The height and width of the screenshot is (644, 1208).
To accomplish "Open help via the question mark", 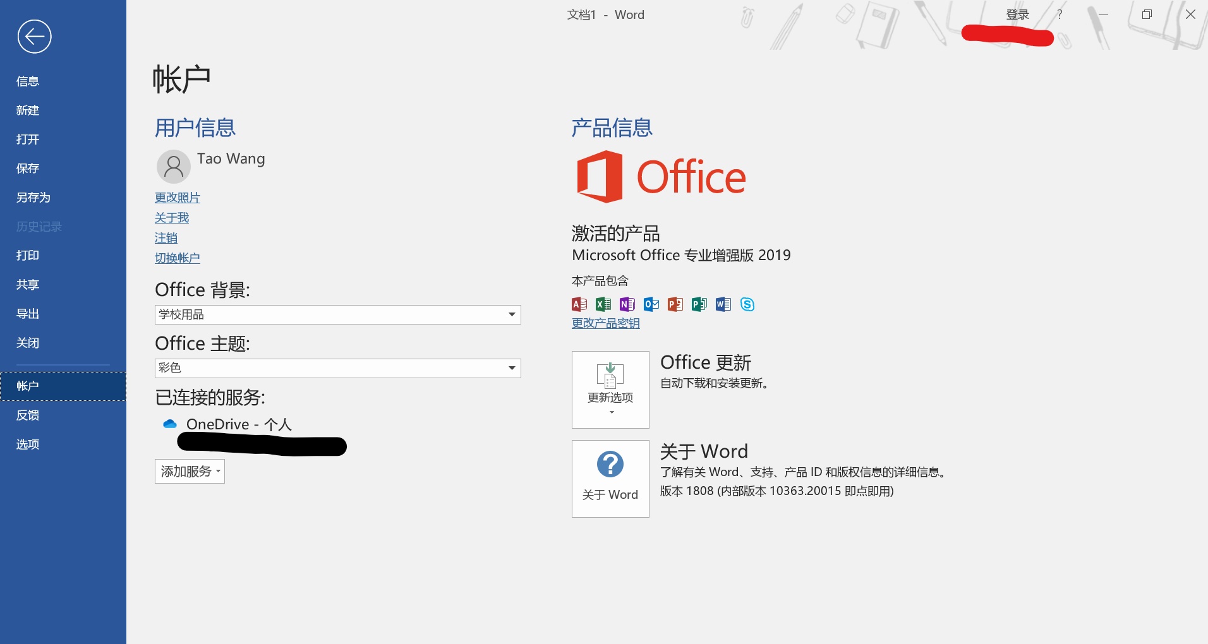I will point(1060,15).
